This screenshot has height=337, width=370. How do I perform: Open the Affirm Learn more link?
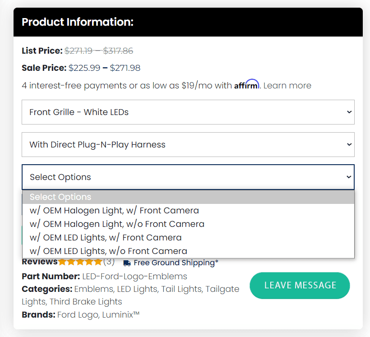click(x=287, y=86)
